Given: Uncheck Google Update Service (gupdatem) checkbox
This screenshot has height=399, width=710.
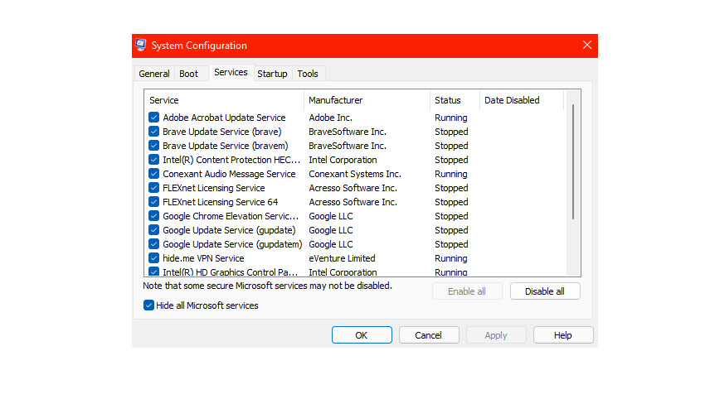Looking at the screenshot, I should click(x=154, y=244).
